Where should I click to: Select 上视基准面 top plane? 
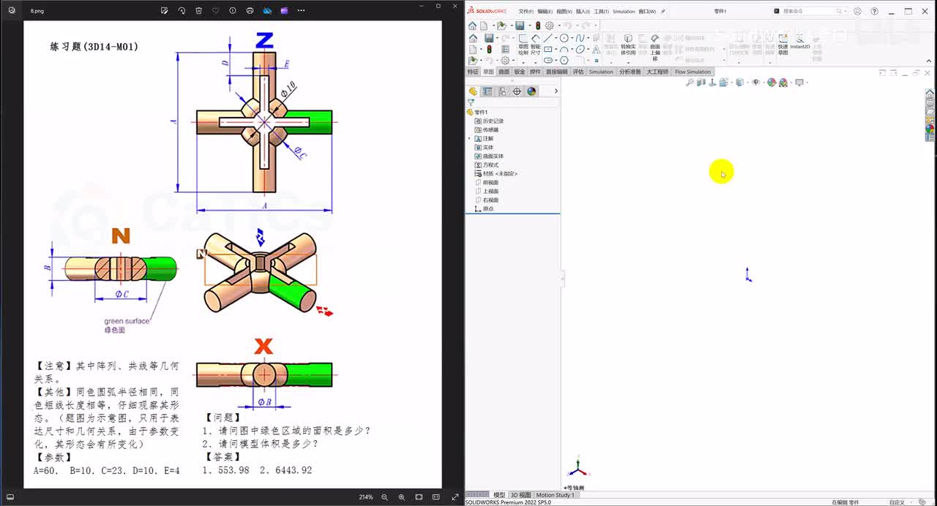490,191
